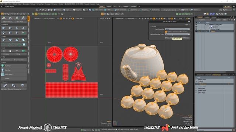Add a new layout tab

pos(139,7)
